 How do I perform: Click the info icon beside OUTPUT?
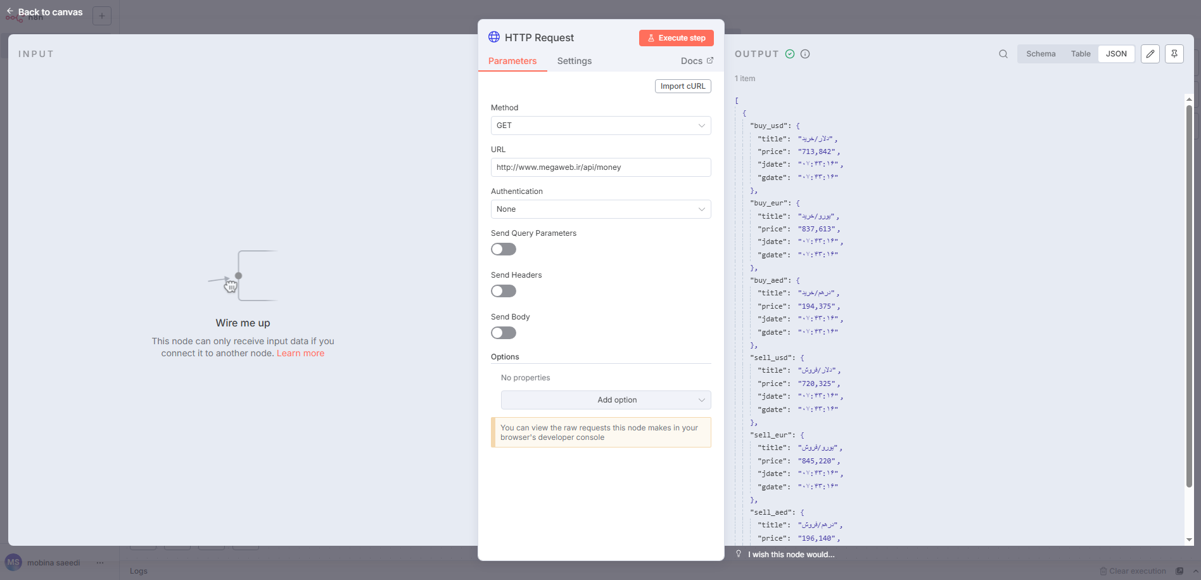coord(804,54)
